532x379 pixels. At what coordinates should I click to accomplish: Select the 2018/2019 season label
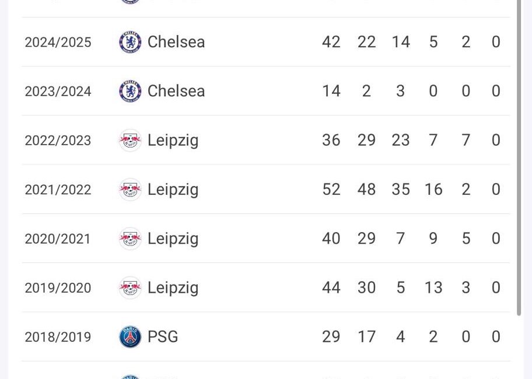point(58,337)
